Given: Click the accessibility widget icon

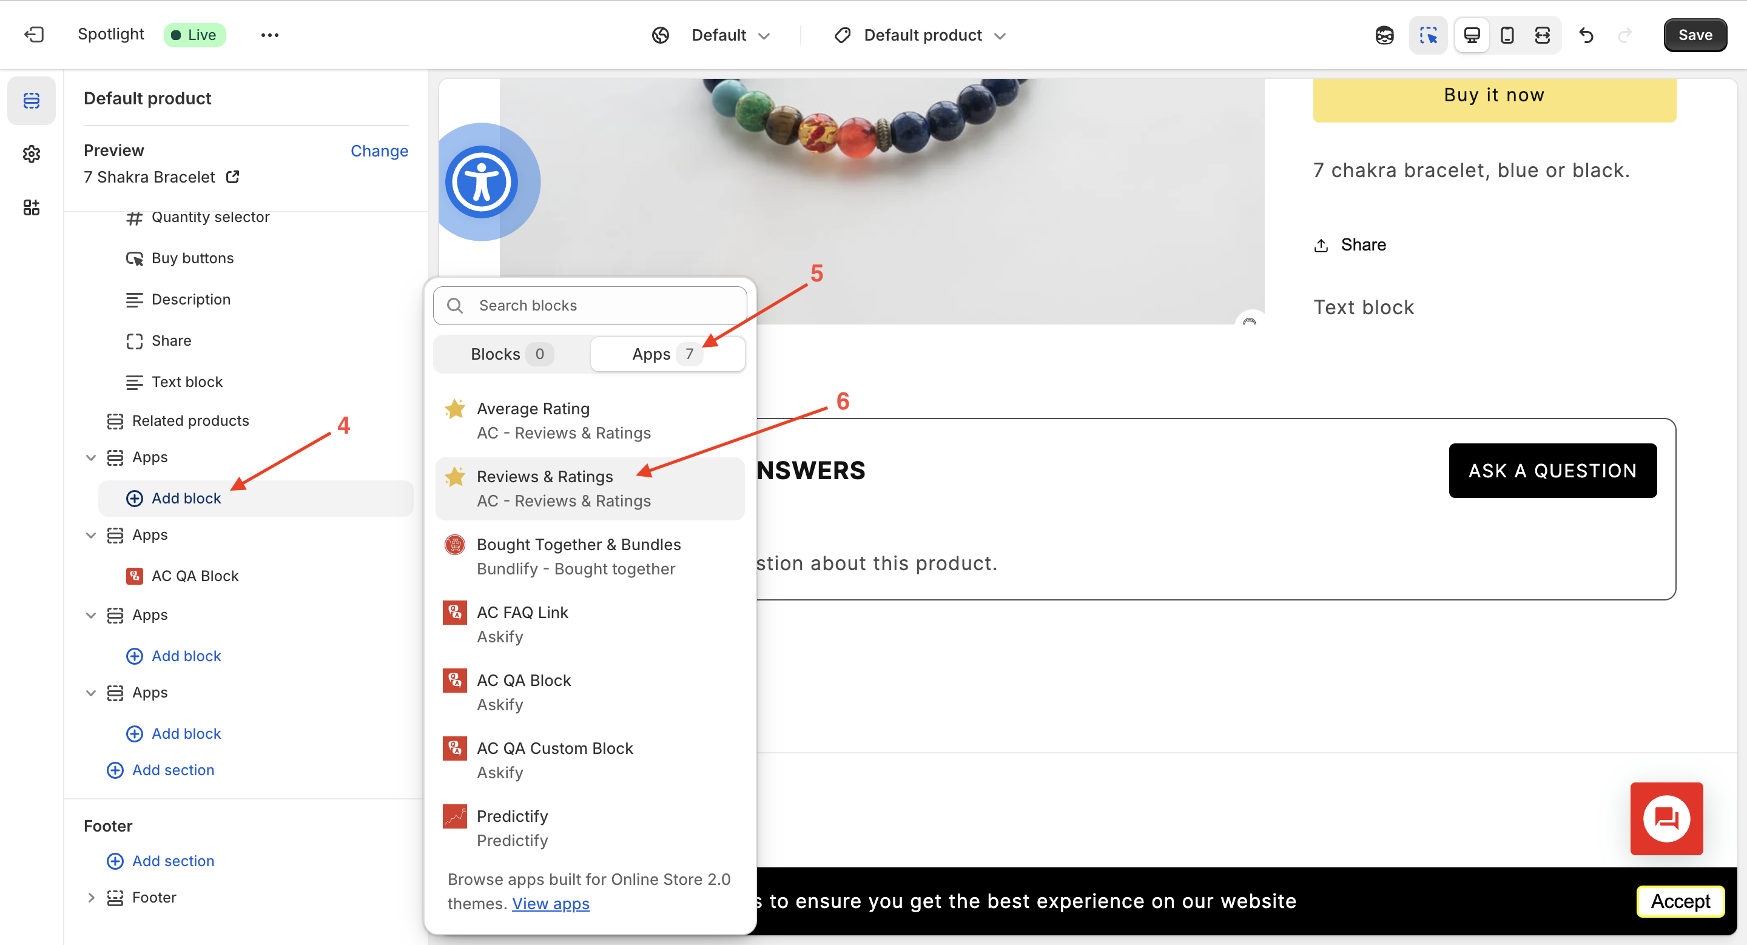Looking at the screenshot, I should (482, 182).
